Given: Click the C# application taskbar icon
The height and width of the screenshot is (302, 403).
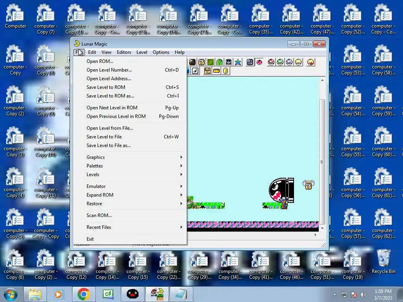Looking at the screenshot, I should click(x=108, y=294).
